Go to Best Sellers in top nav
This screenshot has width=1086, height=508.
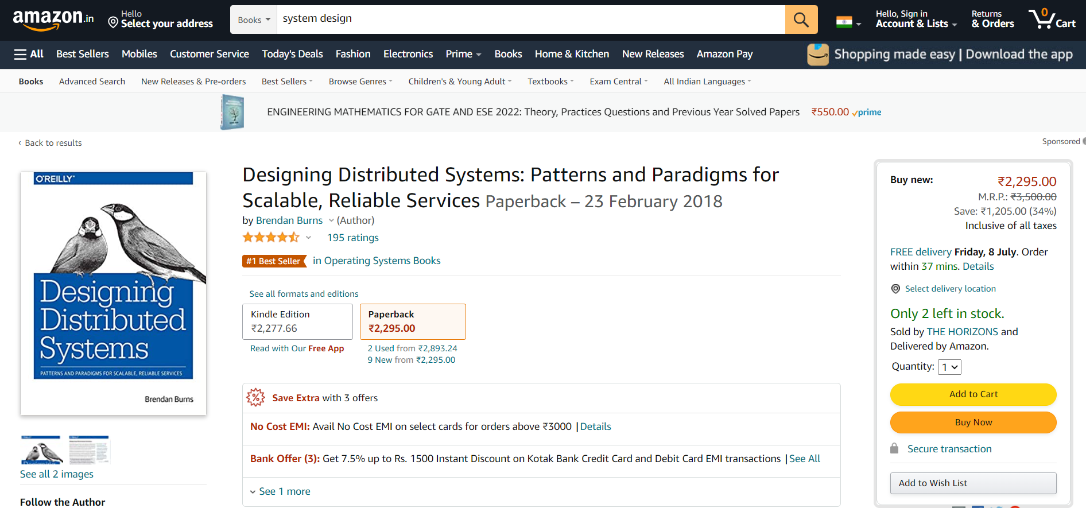pos(83,54)
